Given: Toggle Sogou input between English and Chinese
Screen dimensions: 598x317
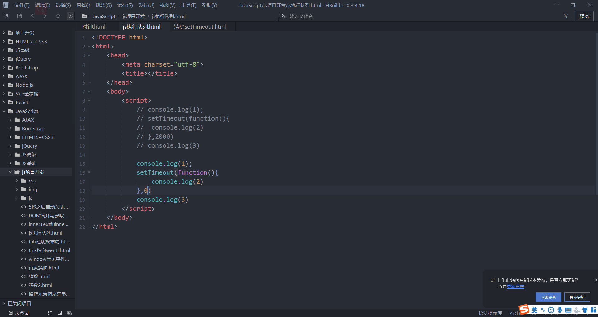Looking at the screenshot, I should pyautogui.click(x=534, y=310).
